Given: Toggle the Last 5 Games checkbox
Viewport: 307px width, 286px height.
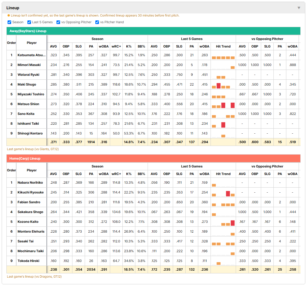Looking at the screenshot, I should click(x=29, y=22).
